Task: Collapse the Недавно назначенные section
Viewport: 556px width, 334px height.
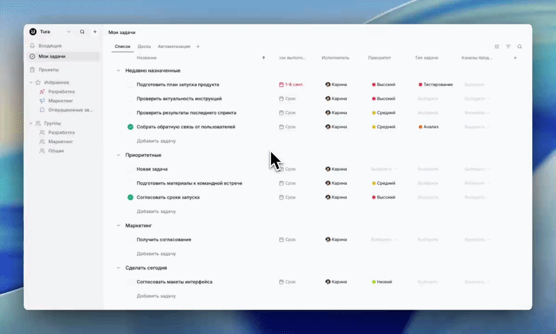Action: pos(118,71)
